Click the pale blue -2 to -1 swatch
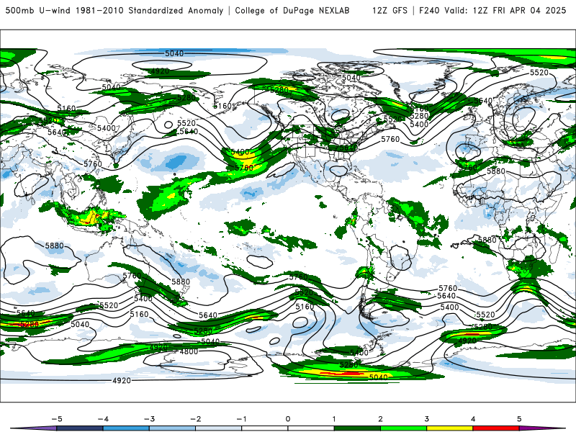This screenshot has height=432, width=576. 219,428
